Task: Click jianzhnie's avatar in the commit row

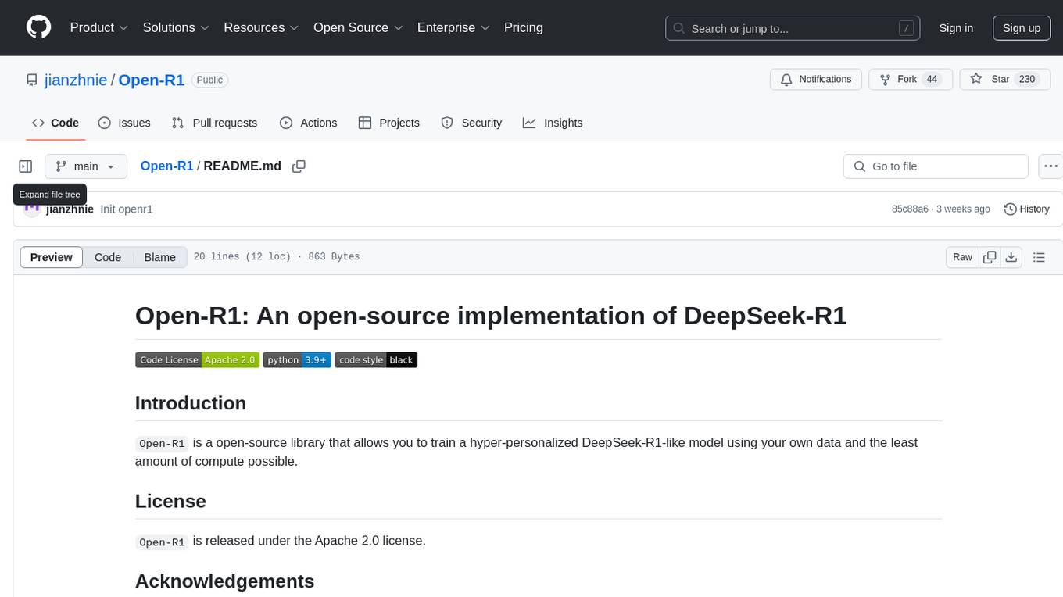Action: coord(32,209)
